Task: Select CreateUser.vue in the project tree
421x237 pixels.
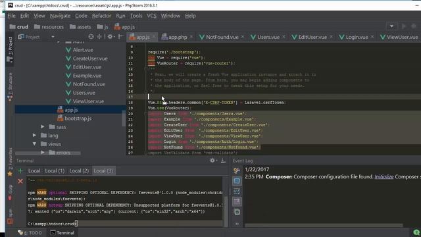Action: [x=86, y=59]
